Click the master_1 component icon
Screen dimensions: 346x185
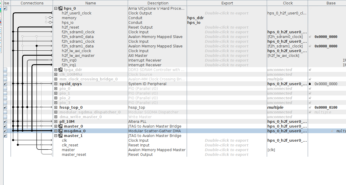(61, 136)
